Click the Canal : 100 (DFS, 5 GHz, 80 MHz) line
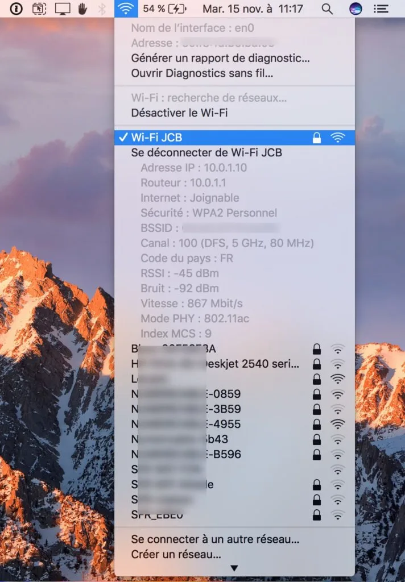405x582 pixels. tap(228, 243)
